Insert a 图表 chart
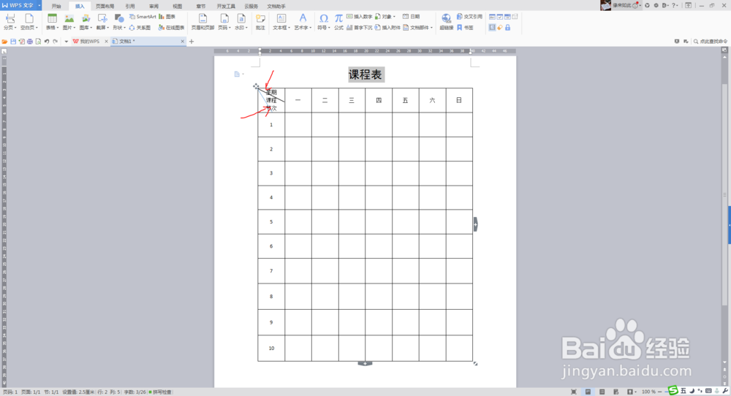This screenshot has width=731, height=396. (167, 16)
